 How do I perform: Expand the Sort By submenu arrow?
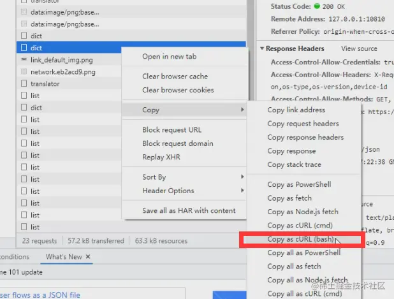tap(242, 177)
